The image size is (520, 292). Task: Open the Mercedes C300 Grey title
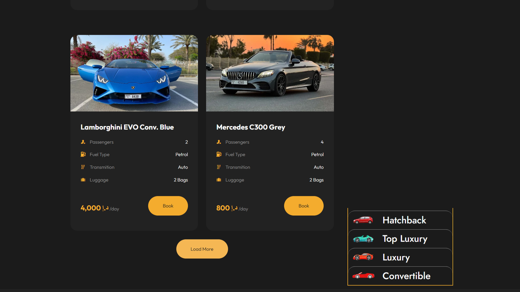(x=251, y=127)
